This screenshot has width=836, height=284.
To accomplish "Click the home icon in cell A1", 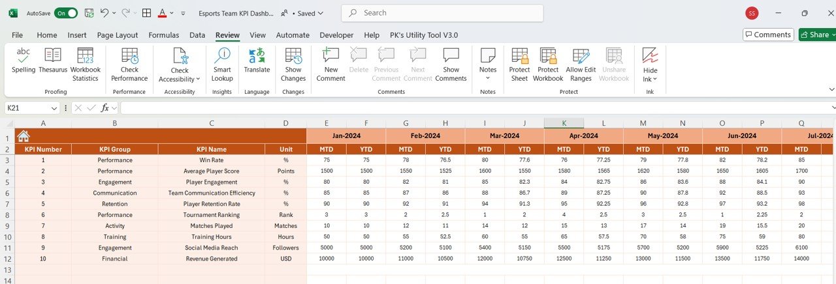I will pos(24,136).
